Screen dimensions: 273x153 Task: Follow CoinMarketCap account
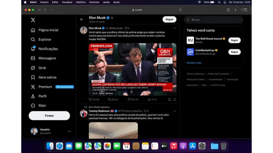pyautogui.click(x=234, y=52)
